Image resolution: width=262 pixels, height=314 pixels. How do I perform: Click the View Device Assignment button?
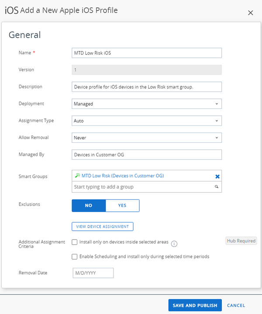(x=102, y=226)
